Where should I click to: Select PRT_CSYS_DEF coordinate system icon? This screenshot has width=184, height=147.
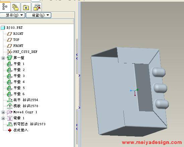coord(9,52)
